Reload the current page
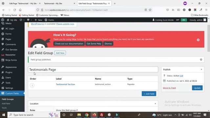The height and width of the screenshot is (118, 210). [x=15, y=10]
